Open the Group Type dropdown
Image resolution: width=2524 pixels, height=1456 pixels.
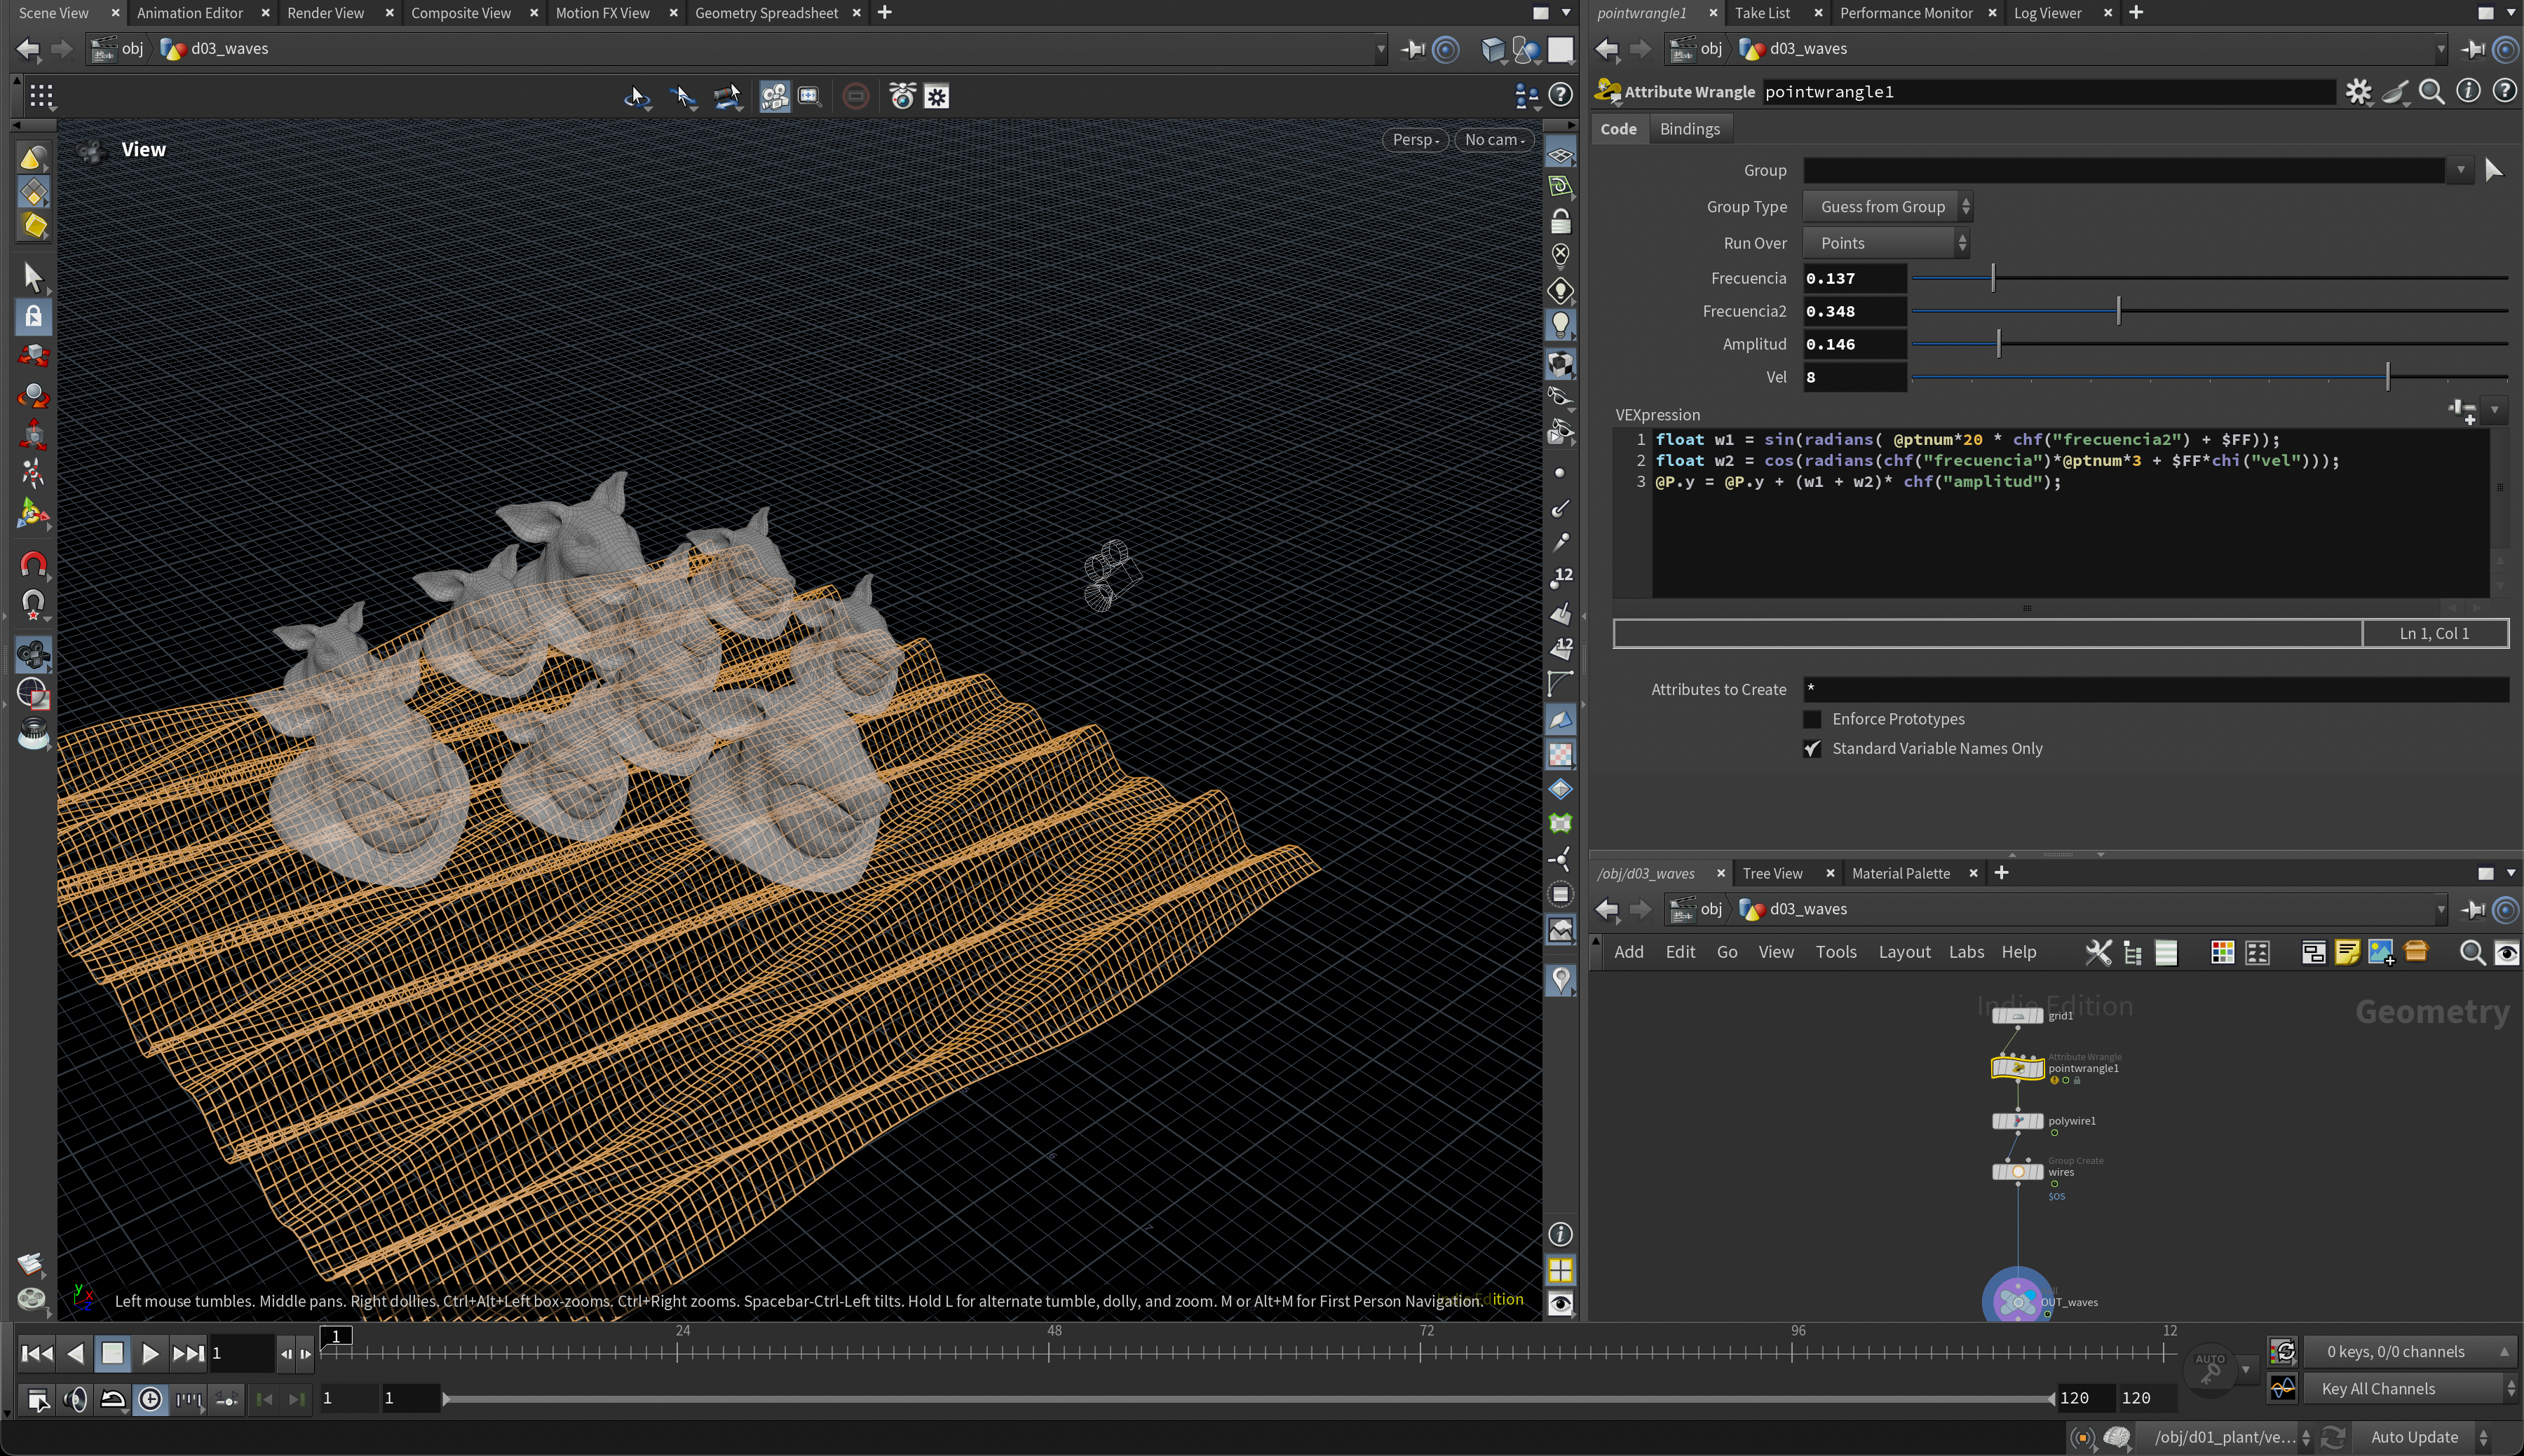pyautogui.click(x=1887, y=207)
